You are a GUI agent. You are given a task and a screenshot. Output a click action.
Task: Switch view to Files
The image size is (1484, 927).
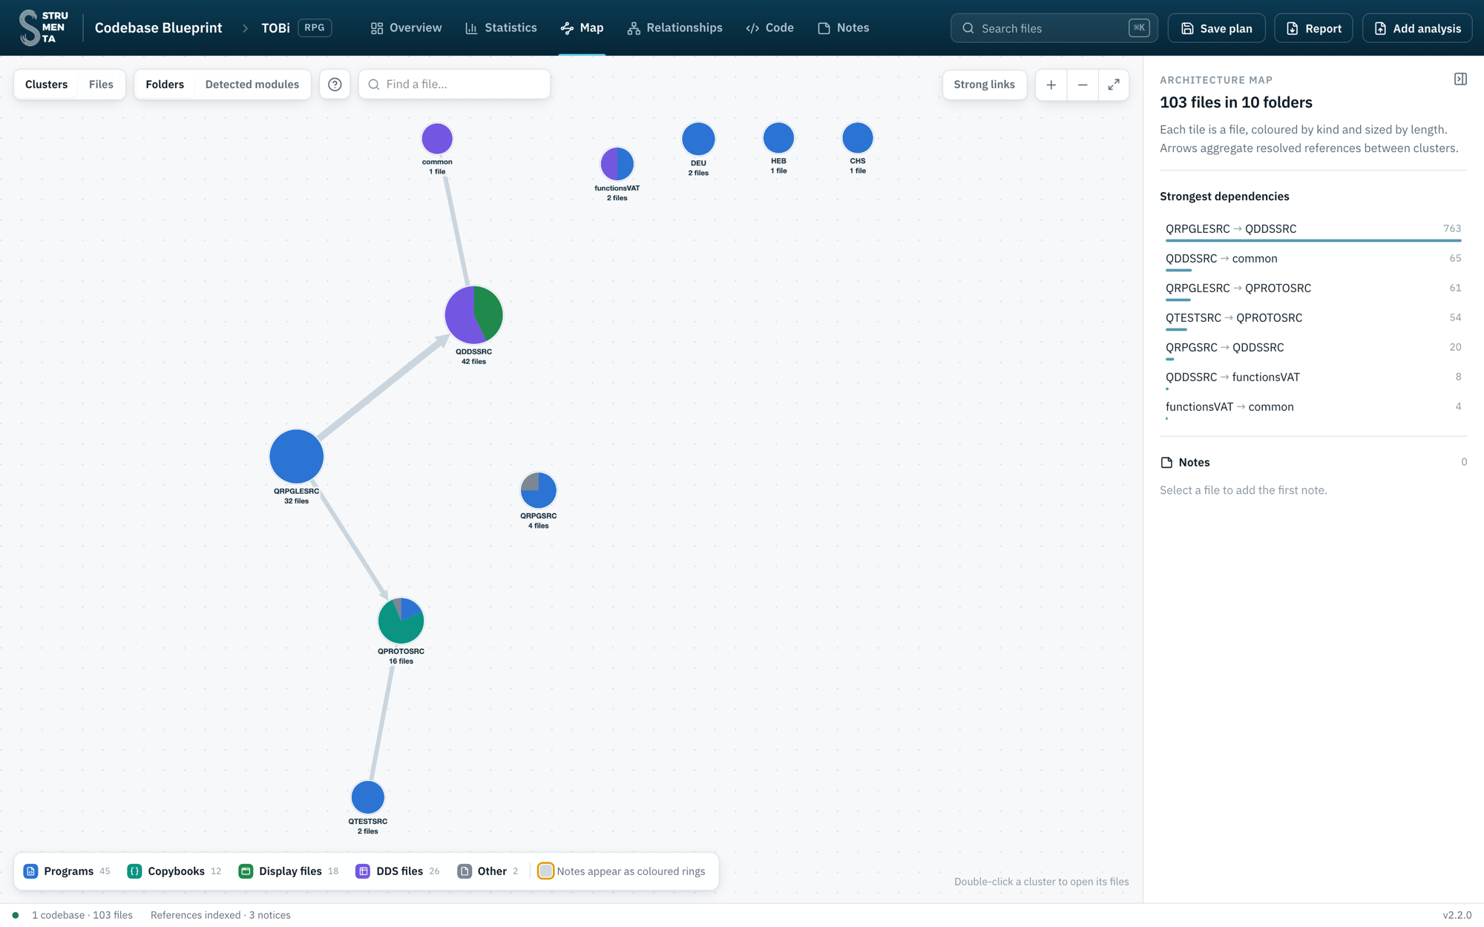(101, 85)
